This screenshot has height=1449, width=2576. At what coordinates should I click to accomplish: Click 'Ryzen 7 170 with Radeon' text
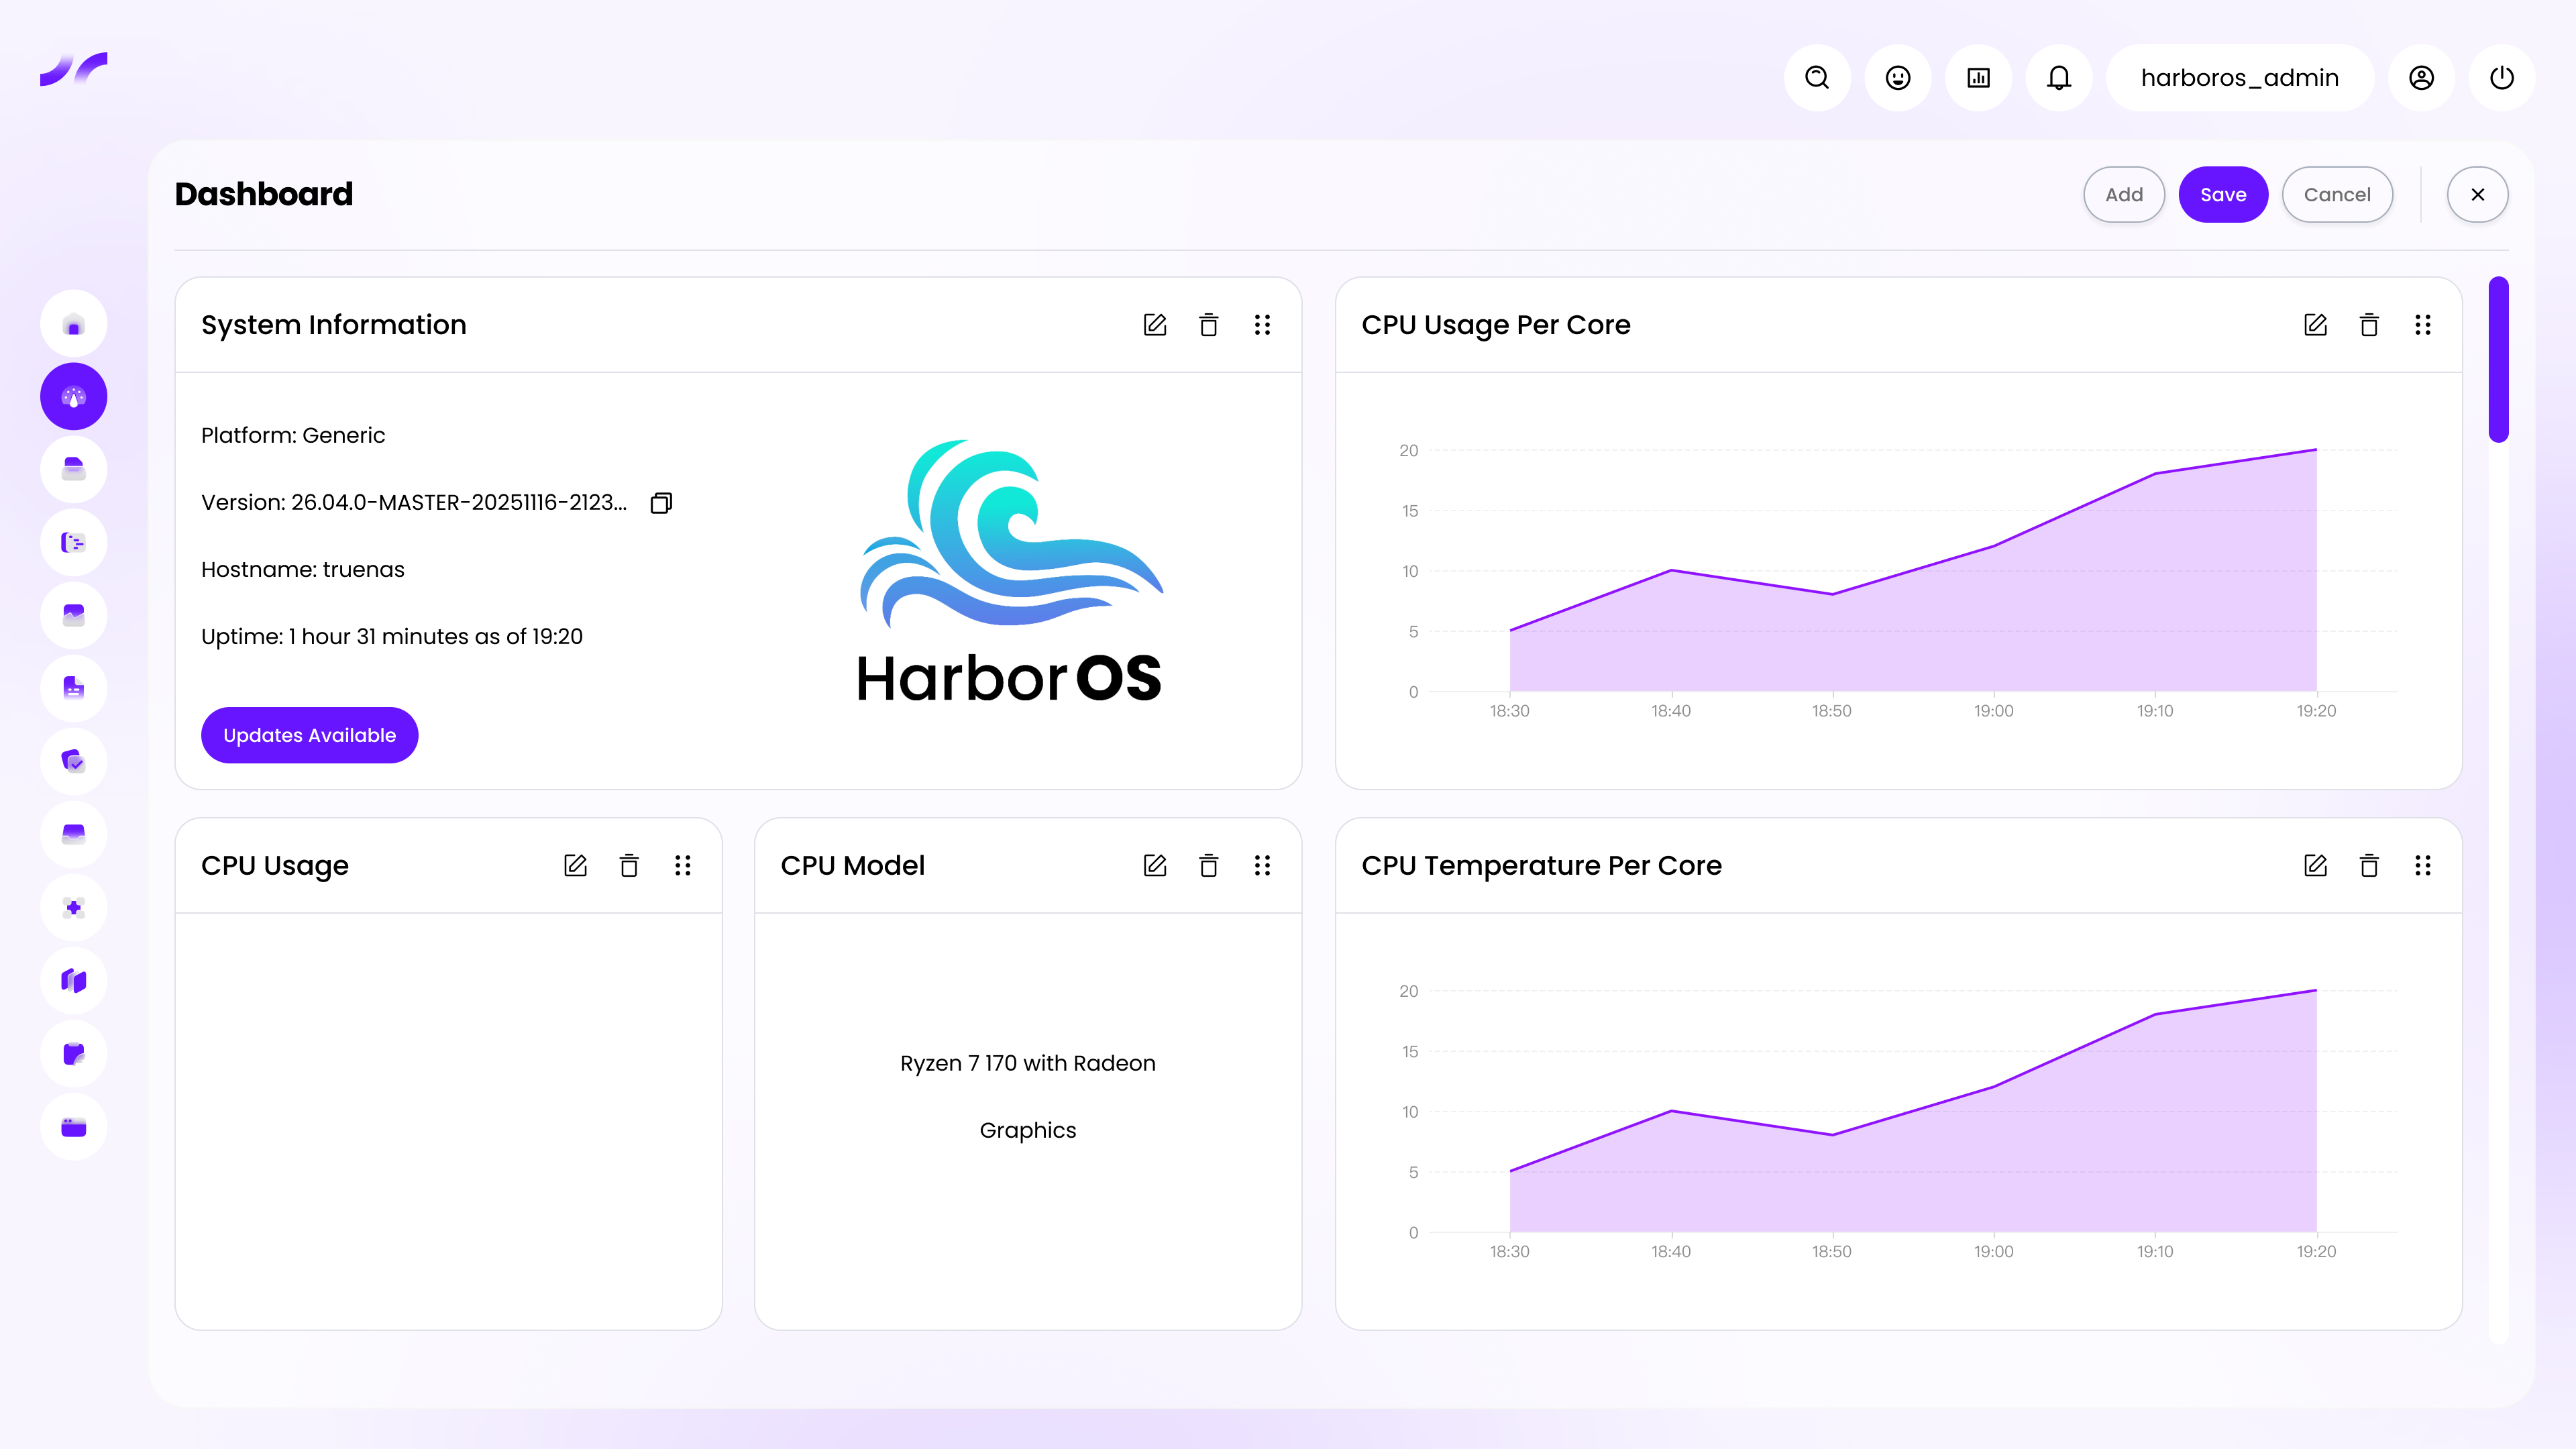point(1027,1063)
